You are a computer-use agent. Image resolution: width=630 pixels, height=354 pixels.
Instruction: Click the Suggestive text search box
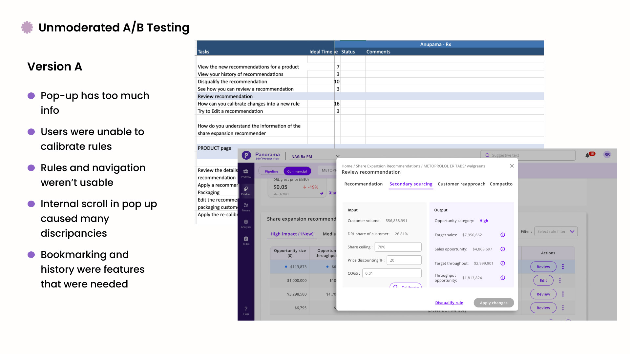[528, 155]
